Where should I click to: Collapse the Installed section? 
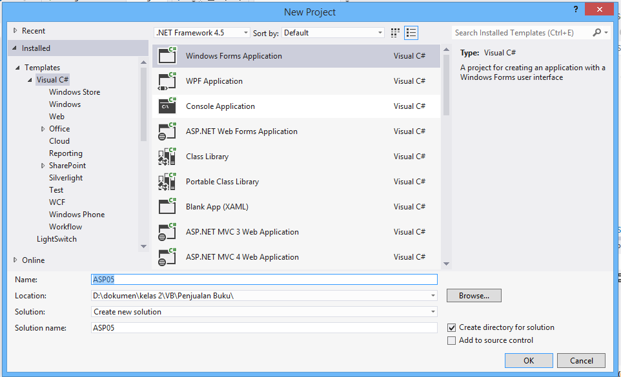(x=15, y=48)
